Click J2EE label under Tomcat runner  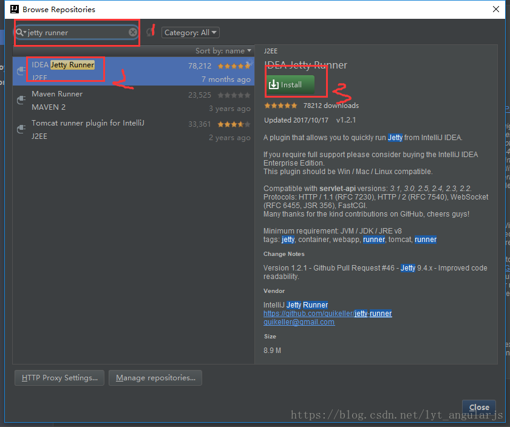click(39, 136)
